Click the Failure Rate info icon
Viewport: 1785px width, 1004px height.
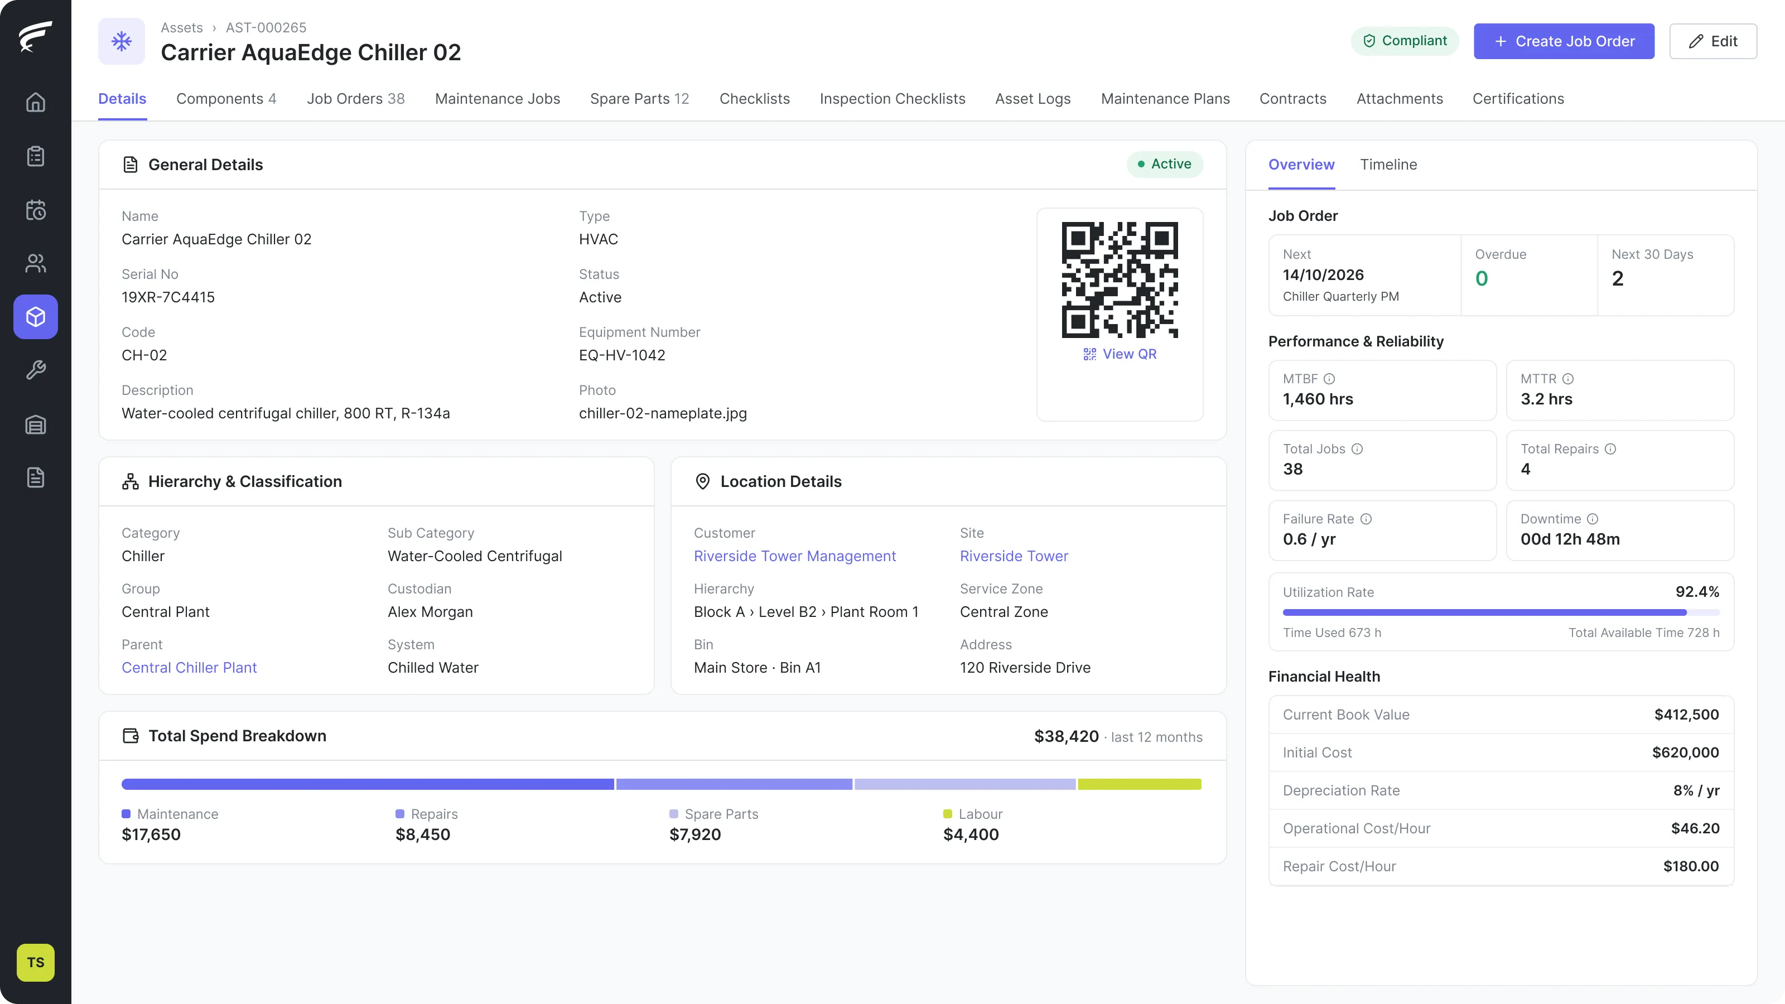[1366, 519]
